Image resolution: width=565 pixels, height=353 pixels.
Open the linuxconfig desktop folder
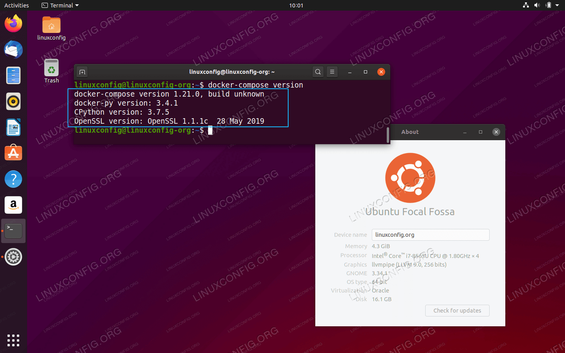click(x=51, y=24)
